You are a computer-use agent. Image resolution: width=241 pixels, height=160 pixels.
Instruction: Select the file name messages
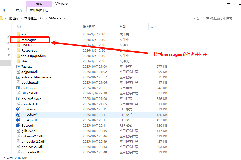coord(29,40)
